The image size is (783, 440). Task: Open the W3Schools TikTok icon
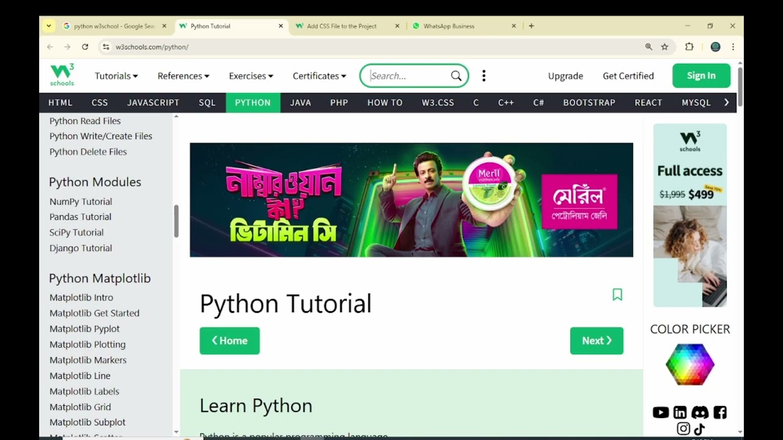[699, 429]
